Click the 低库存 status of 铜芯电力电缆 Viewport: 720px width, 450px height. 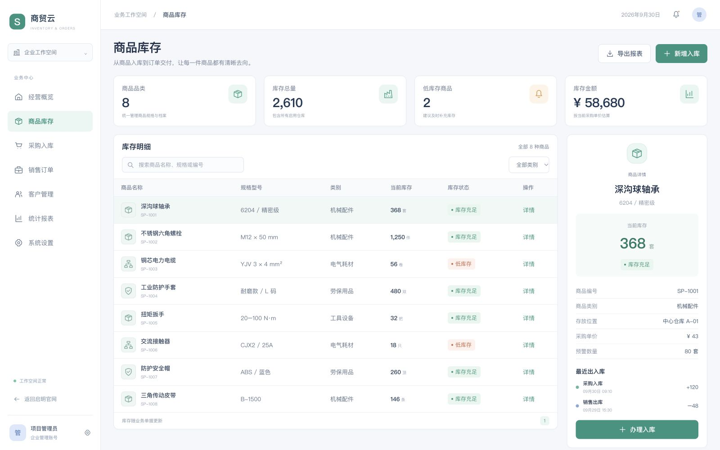pos(461,264)
